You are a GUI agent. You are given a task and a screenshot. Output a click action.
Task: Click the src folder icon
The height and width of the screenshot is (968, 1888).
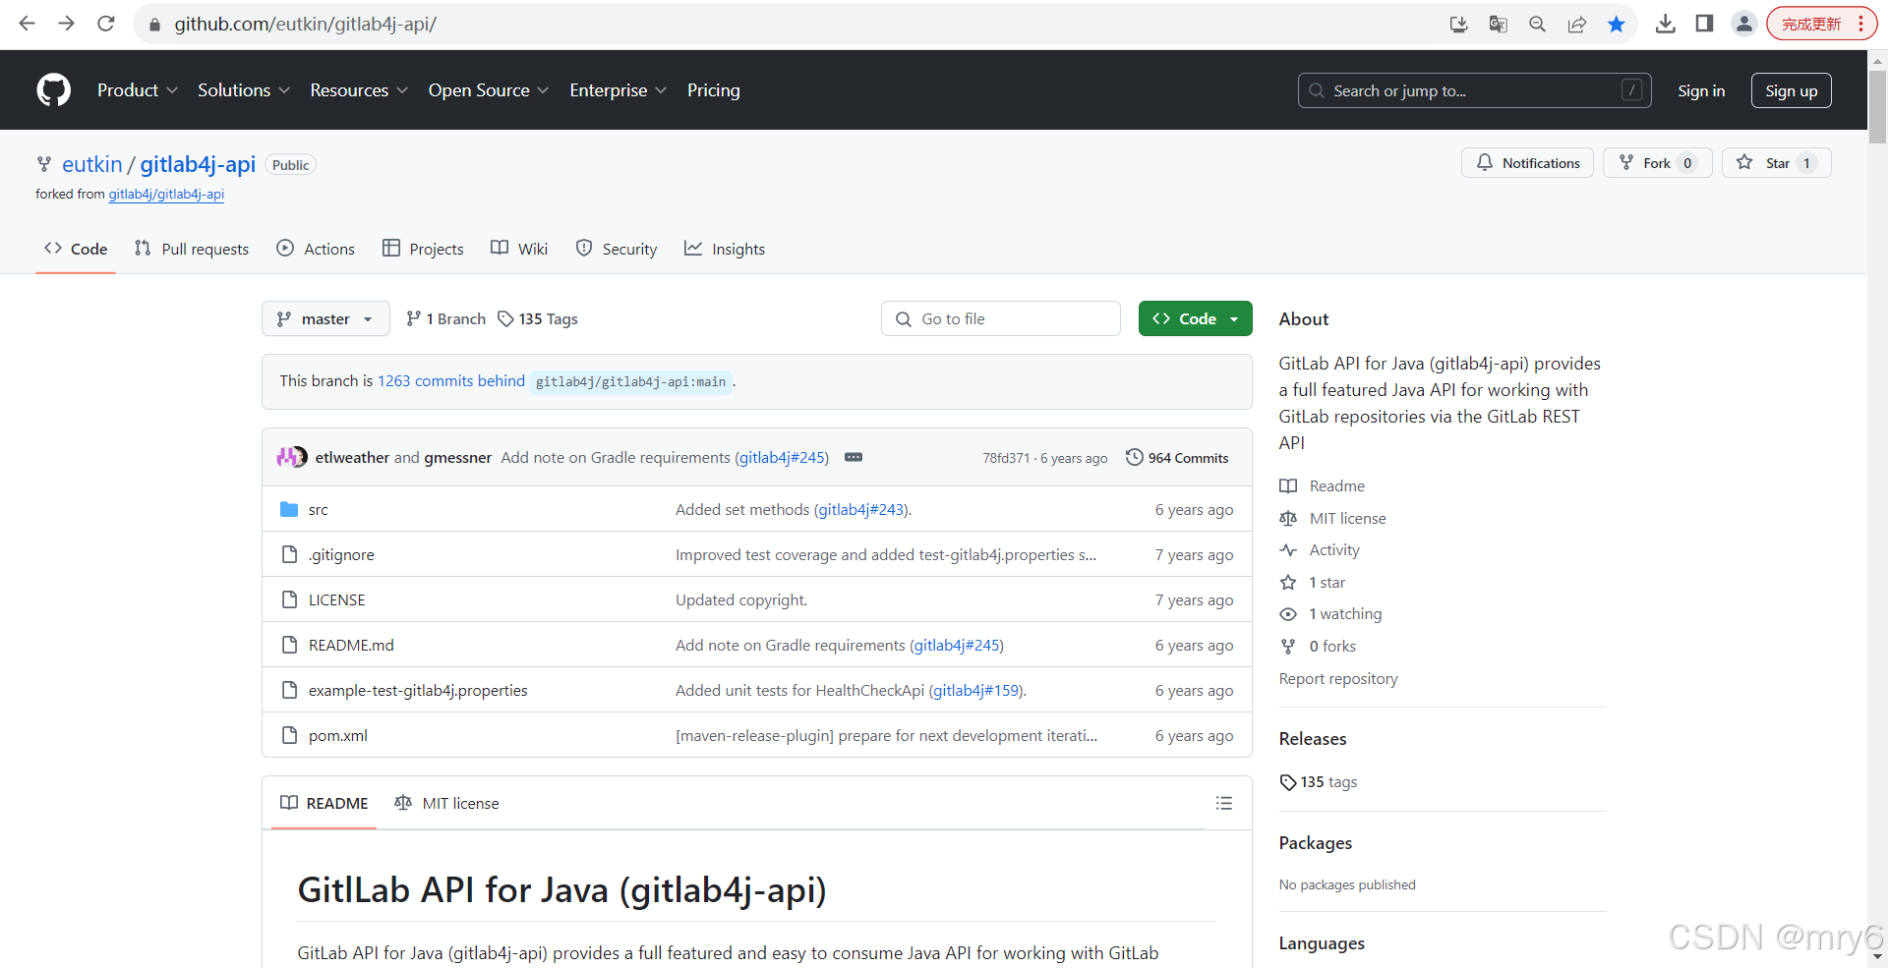point(289,509)
